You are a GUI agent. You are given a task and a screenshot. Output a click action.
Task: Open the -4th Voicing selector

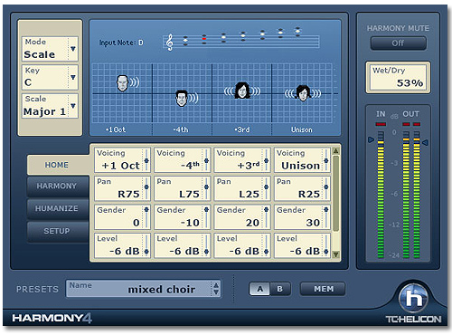click(182, 160)
